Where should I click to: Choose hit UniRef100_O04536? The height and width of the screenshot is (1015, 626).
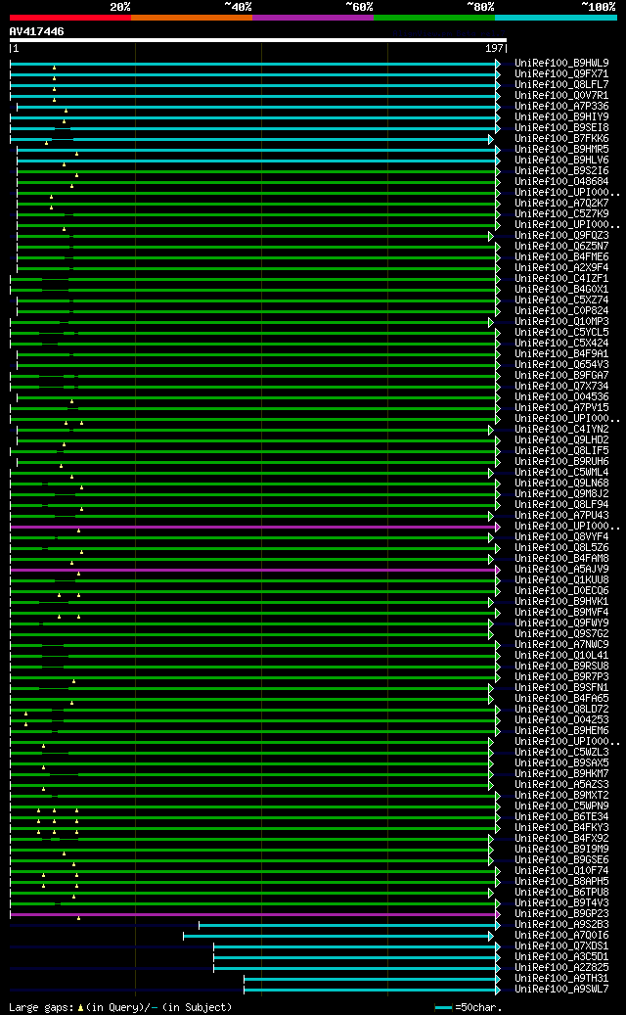(x=561, y=396)
